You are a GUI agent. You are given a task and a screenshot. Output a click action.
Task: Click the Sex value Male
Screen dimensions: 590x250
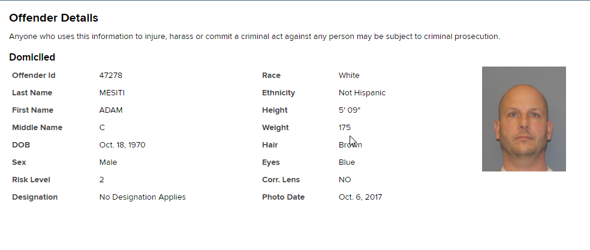point(108,162)
